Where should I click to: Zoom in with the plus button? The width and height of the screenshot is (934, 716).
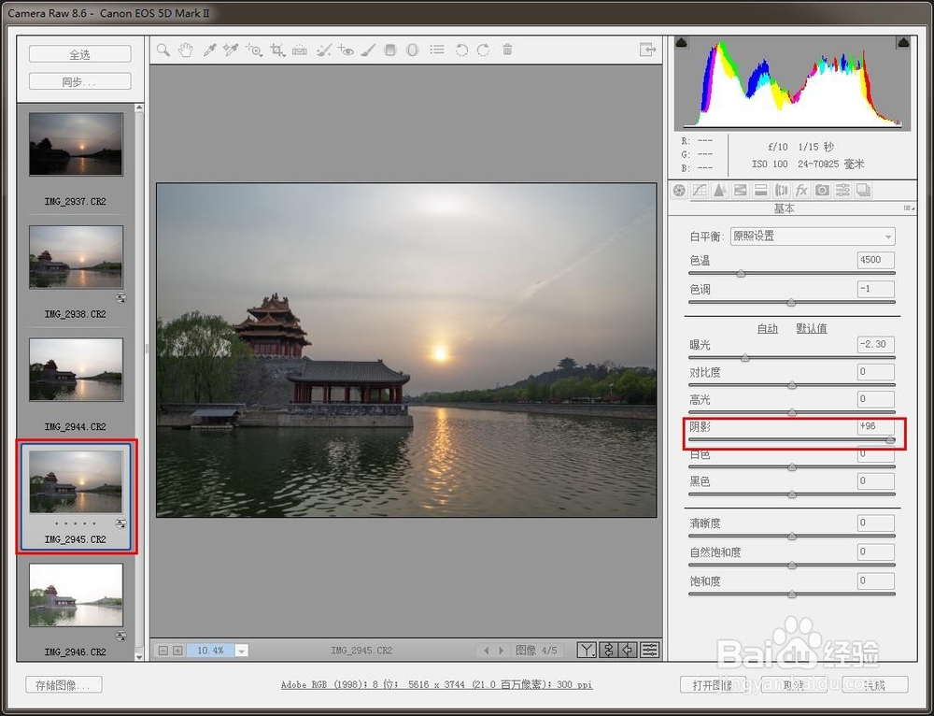(177, 651)
